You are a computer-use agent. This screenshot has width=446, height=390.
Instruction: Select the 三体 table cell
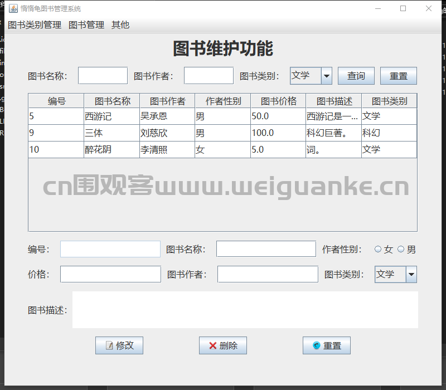coord(112,133)
